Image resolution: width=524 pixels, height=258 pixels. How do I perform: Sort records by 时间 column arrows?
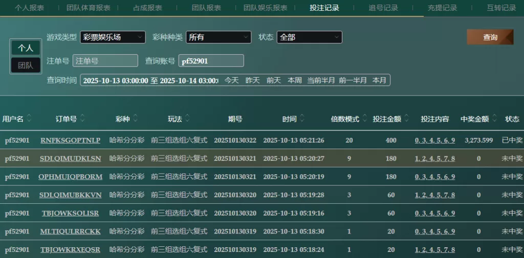point(302,119)
